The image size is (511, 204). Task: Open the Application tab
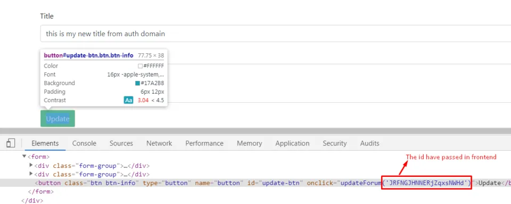[292, 143]
